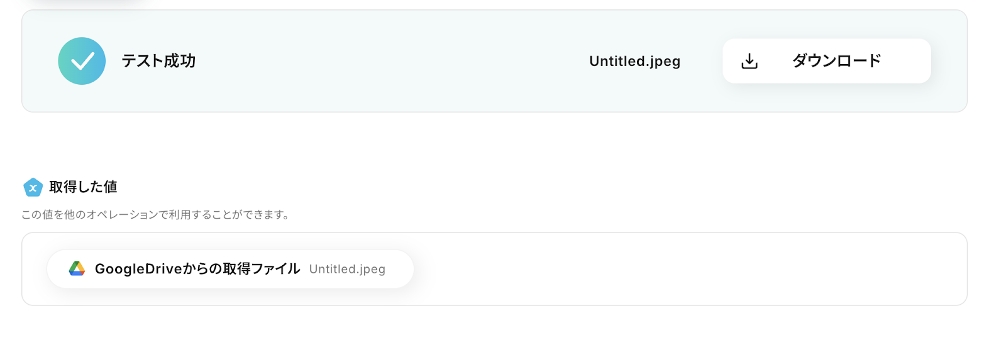Viewport: 1006px width, 350px height.
Task: Click the blue pentagon icon beside 取得した値
Action: coord(33,187)
